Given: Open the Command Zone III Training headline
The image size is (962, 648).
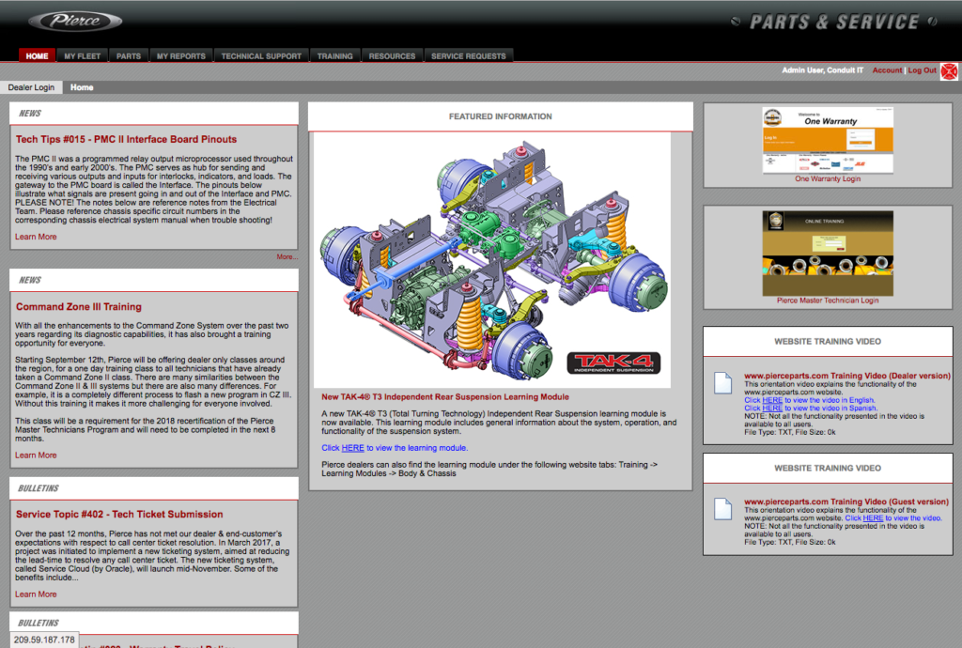Looking at the screenshot, I should (79, 306).
